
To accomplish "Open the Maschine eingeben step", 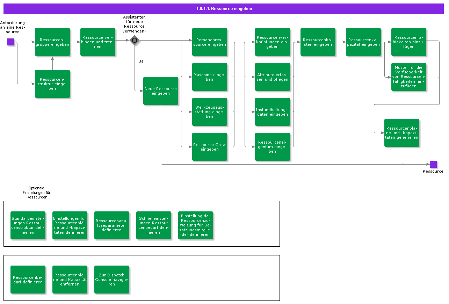I will (210, 77).
